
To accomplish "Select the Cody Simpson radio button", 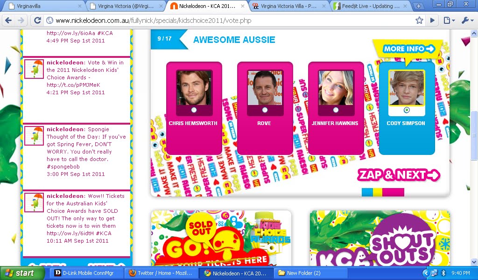I will (x=407, y=110).
